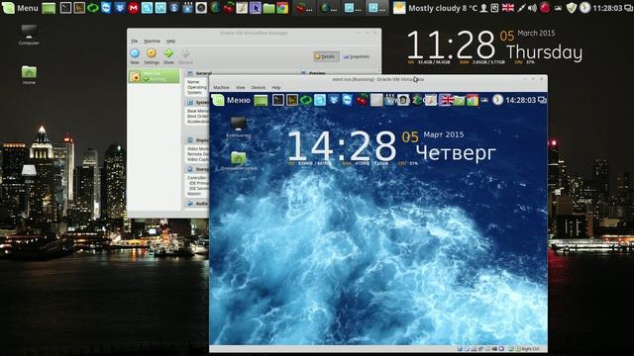This screenshot has width=634, height=356.
Task: Click the clapperboard video icon in host panel
Action: (x=187, y=8)
